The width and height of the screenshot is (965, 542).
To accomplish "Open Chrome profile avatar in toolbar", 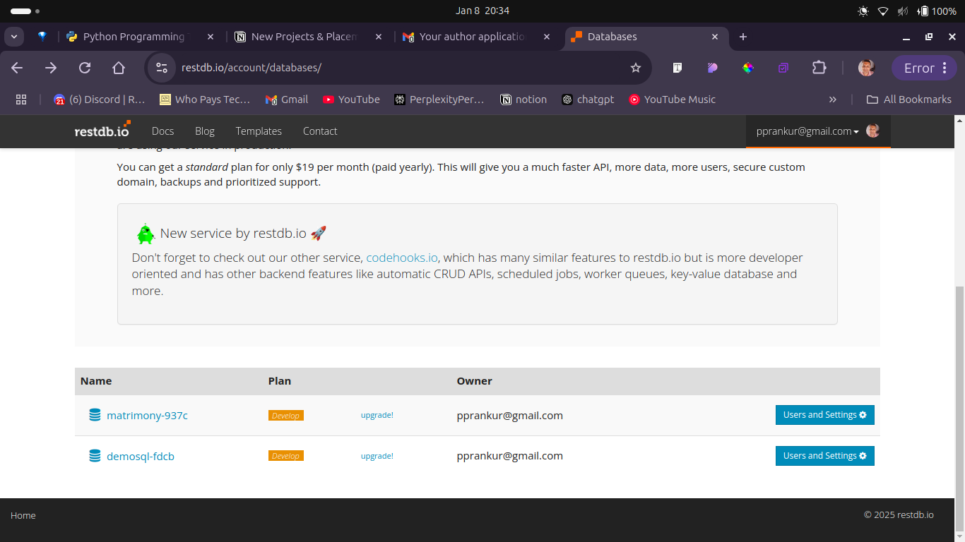I will [866, 68].
